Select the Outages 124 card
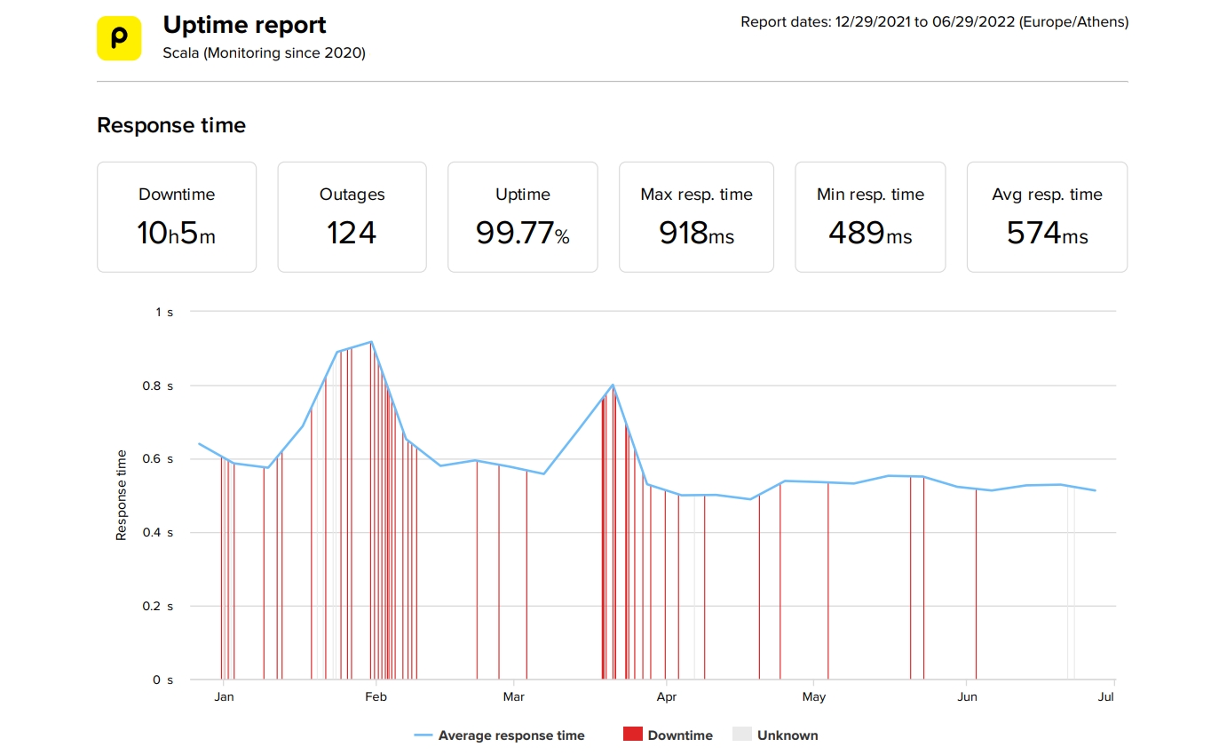 point(352,217)
